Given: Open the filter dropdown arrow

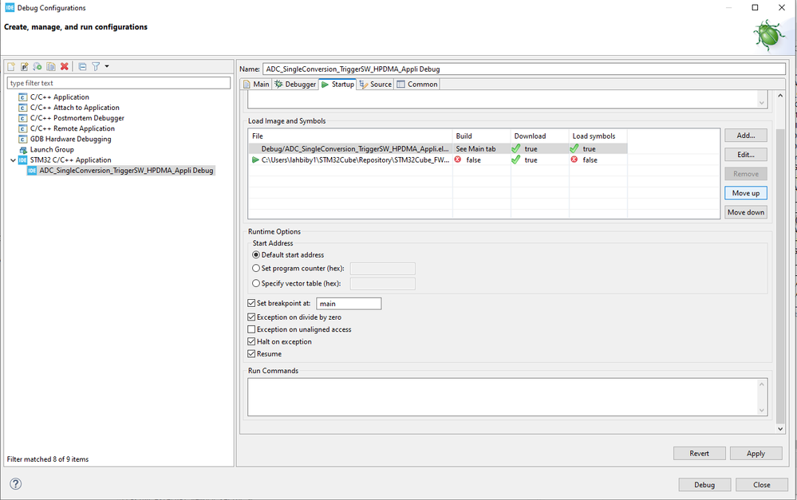Looking at the screenshot, I should coord(107,66).
